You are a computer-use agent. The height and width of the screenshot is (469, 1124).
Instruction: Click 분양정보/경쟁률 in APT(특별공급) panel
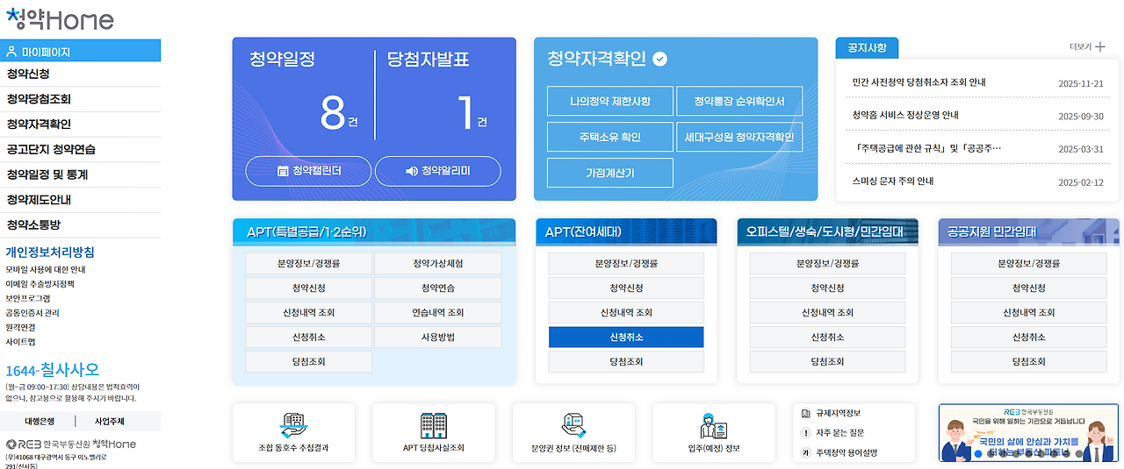[x=308, y=263]
